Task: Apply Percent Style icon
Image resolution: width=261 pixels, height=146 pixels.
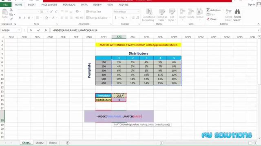Action: pyautogui.click(x=122, y=18)
